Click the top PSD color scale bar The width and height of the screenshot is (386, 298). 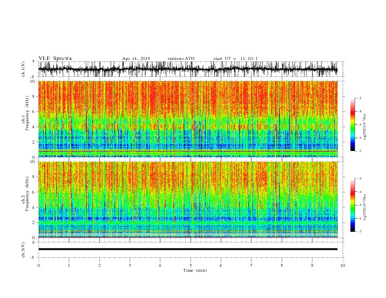(x=352, y=125)
